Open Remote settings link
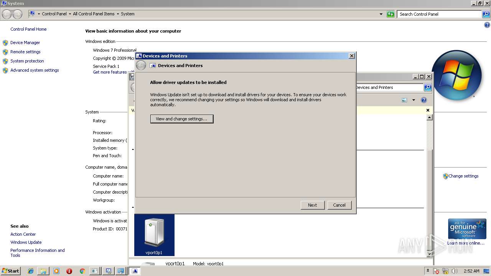Image resolution: width=491 pixels, height=276 pixels. [25, 52]
